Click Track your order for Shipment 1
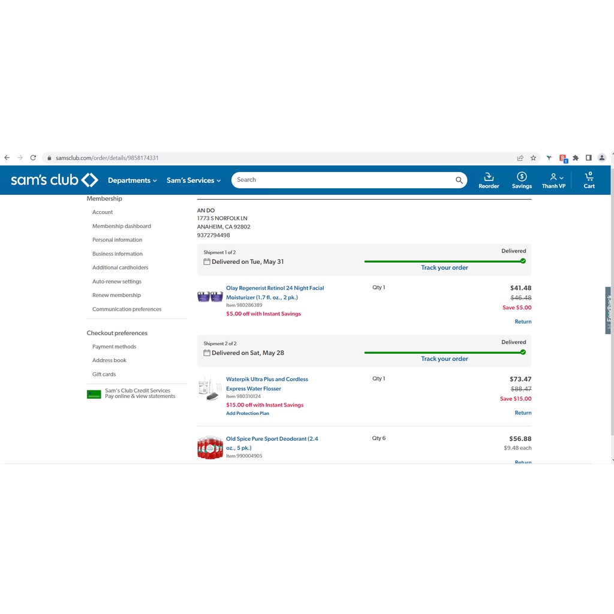 click(444, 268)
